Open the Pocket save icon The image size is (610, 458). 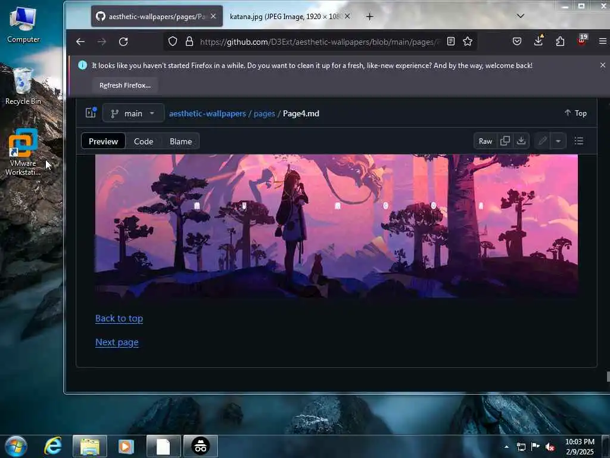(516, 41)
